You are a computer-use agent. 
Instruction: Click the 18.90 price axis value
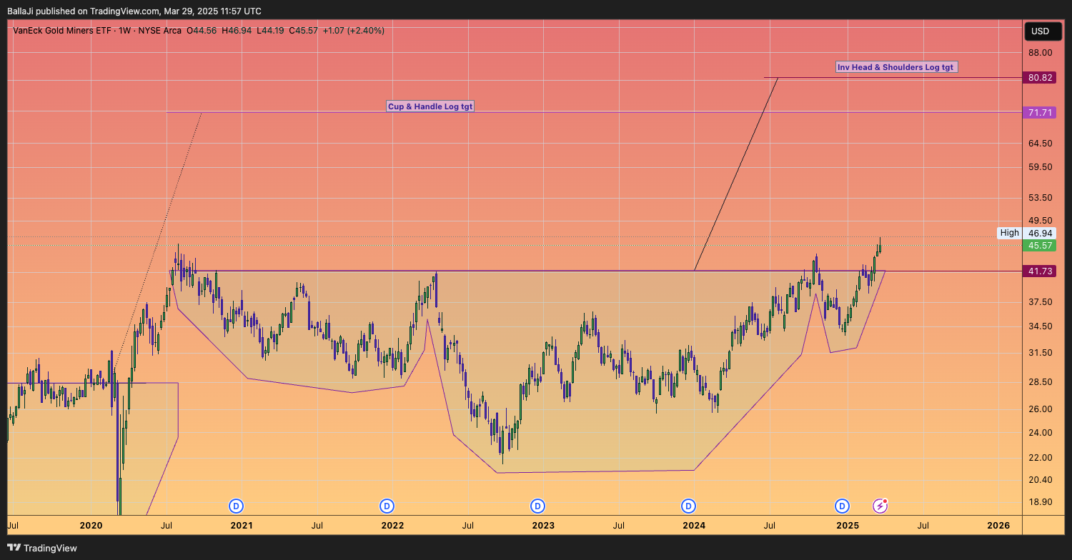[1041, 502]
